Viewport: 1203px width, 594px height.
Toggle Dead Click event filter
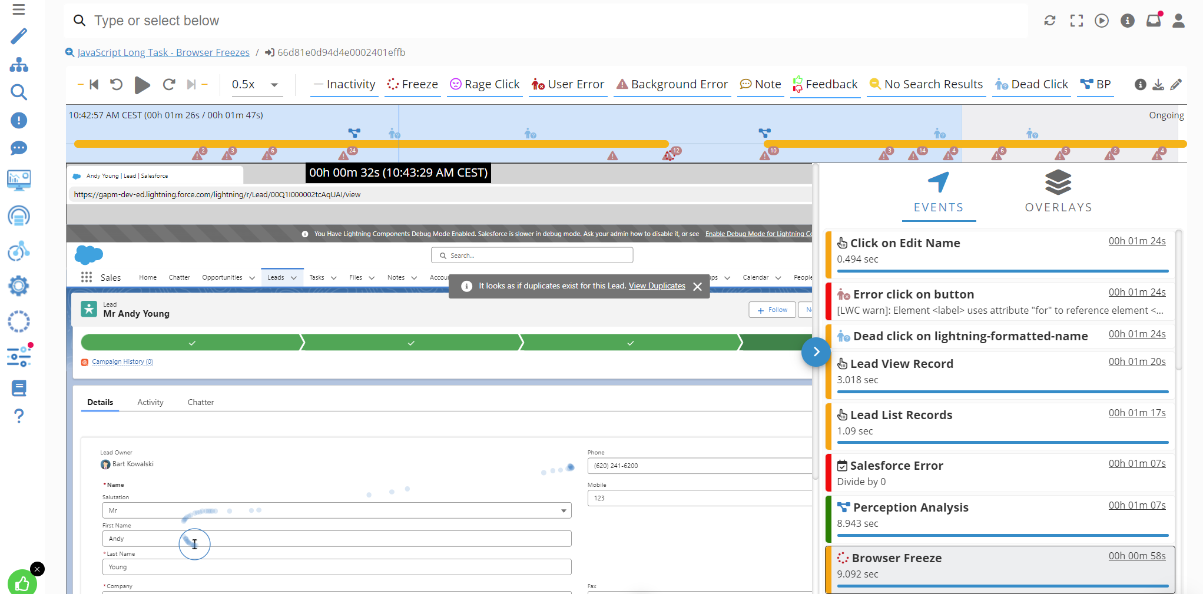pyautogui.click(x=1031, y=85)
